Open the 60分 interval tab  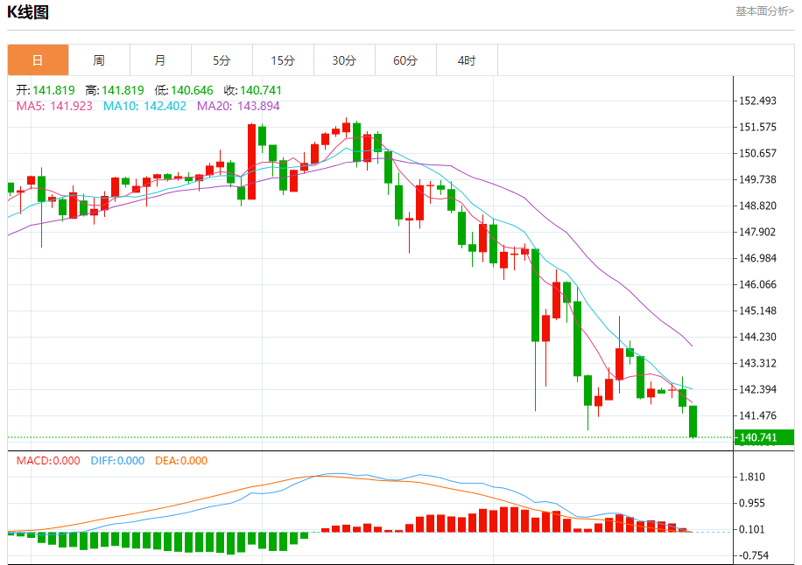click(405, 60)
